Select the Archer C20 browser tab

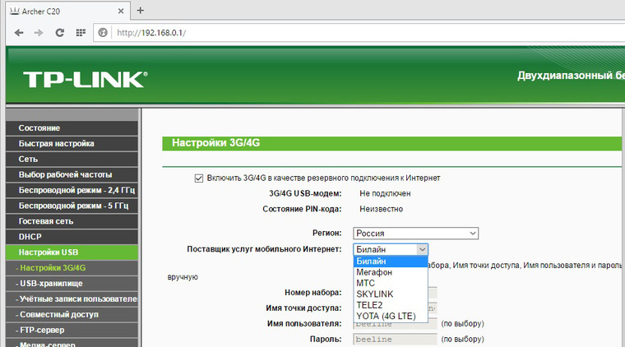pos(67,12)
